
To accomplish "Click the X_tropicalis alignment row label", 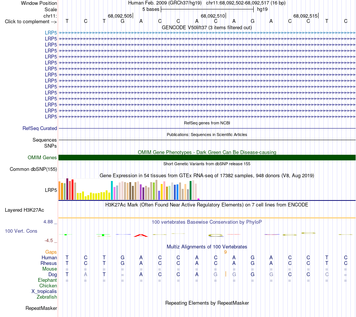I will (x=44, y=292).
